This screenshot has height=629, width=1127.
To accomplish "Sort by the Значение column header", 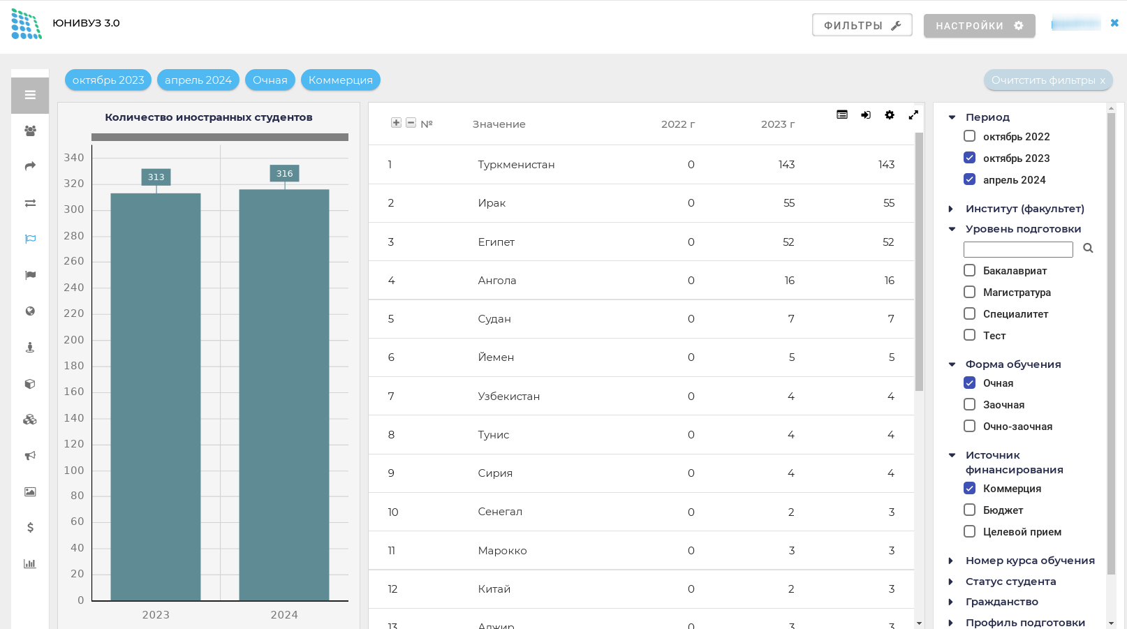I will [x=499, y=124].
